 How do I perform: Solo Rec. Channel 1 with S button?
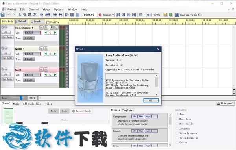(x=46, y=28)
